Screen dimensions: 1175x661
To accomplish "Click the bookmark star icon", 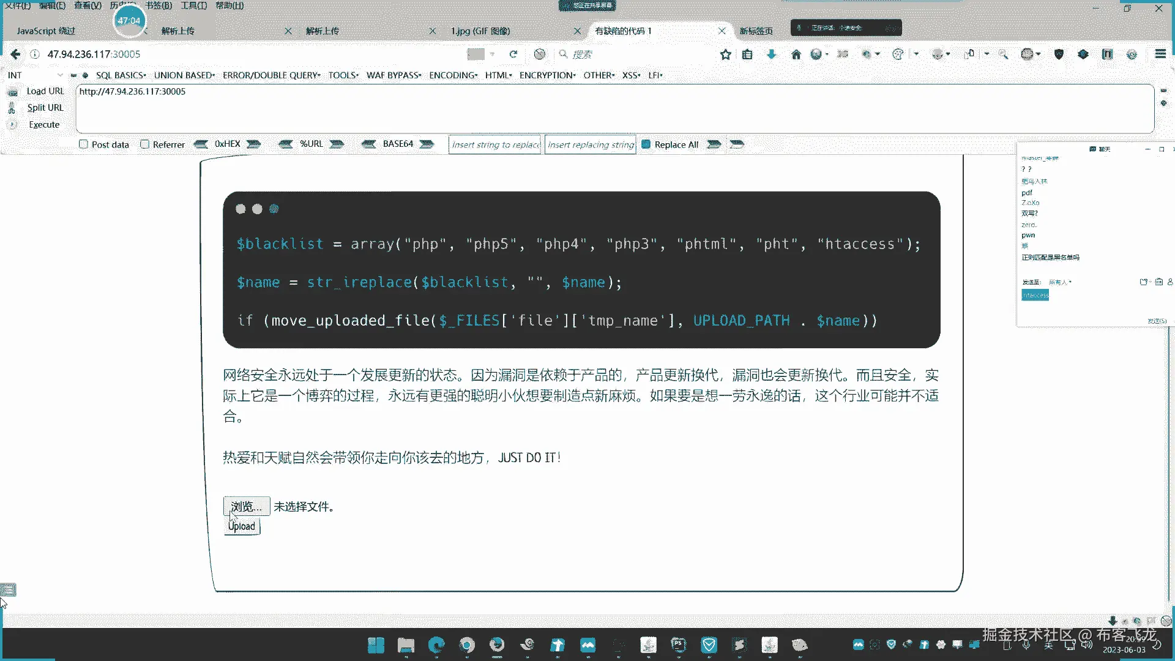I will (x=726, y=54).
